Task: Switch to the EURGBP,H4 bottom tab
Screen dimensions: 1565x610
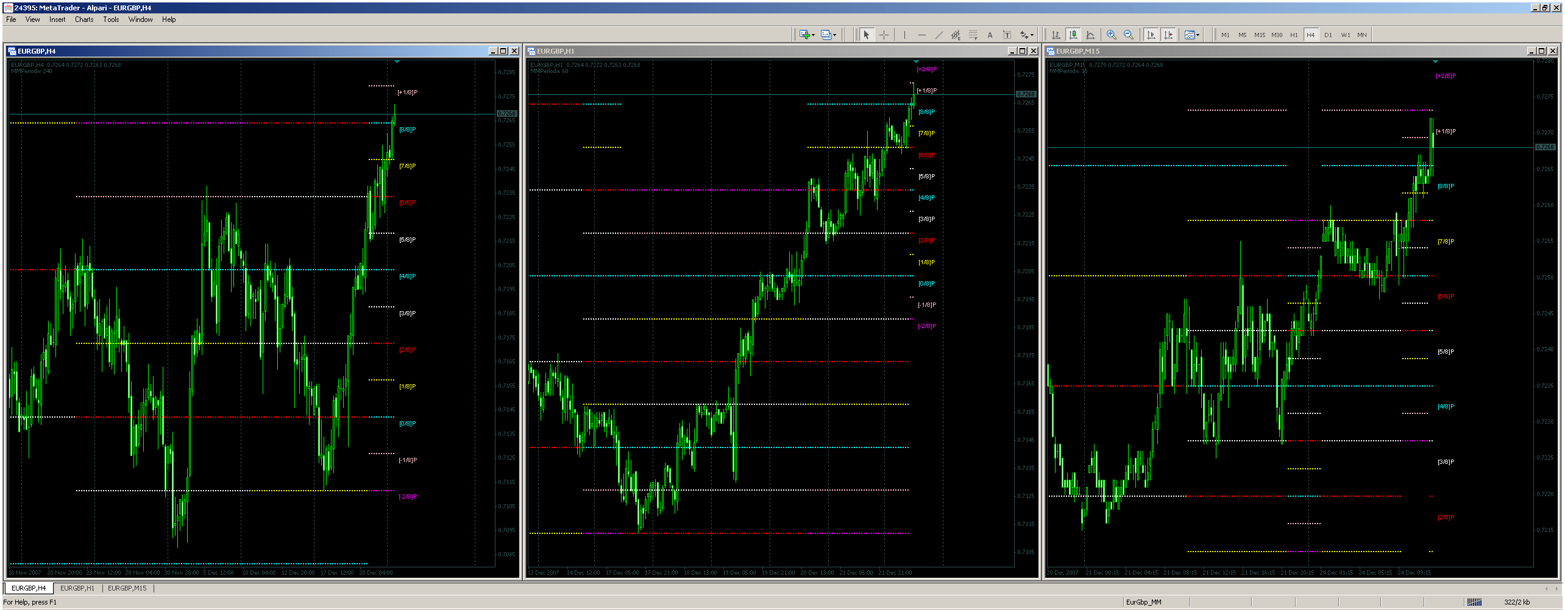Action: click(x=29, y=588)
